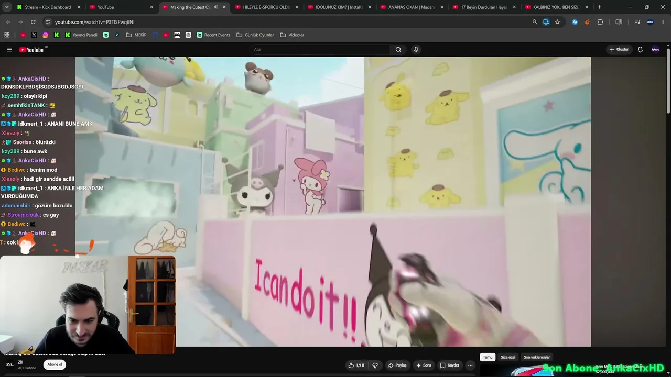Open the Extensions puzzle-piece menu

(x=600, y=22)
